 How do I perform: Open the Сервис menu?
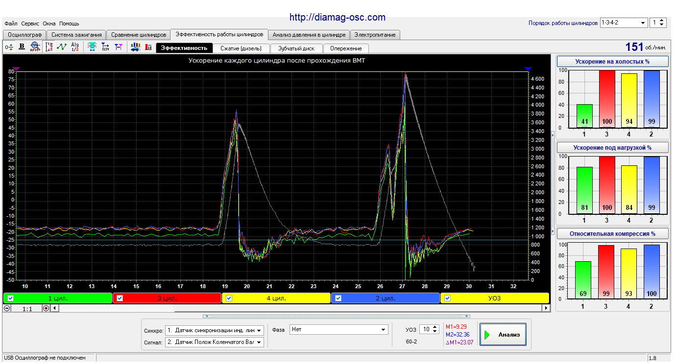coord(30,23)
